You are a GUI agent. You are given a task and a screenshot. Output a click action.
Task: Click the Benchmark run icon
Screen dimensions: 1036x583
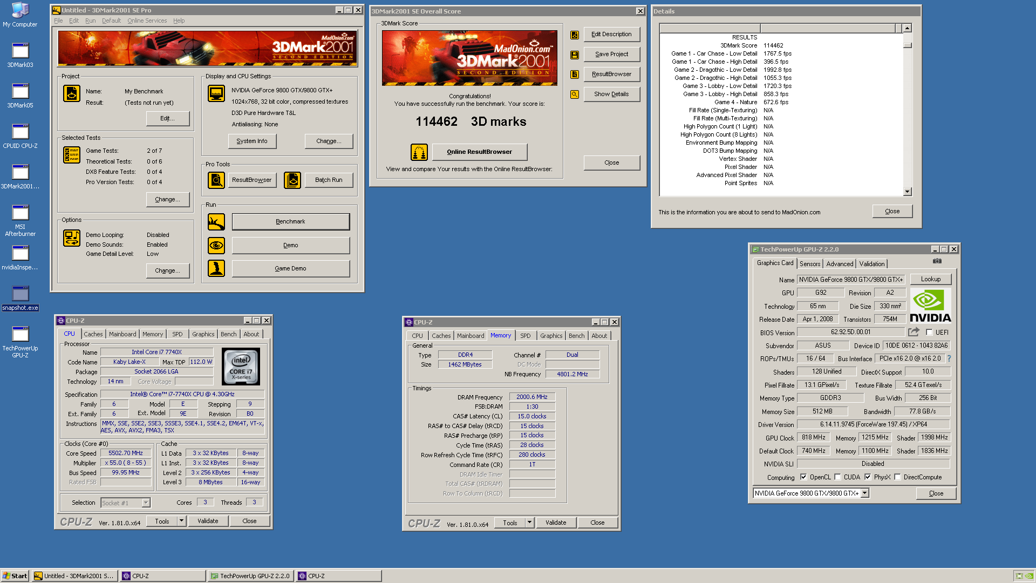point(216,221)
